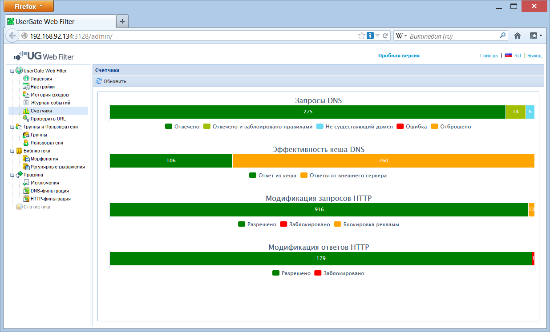The height and width of the screenshot is (332, 550).
Task: Click the DNS-фильтрация icon
Action: point(26,191)
